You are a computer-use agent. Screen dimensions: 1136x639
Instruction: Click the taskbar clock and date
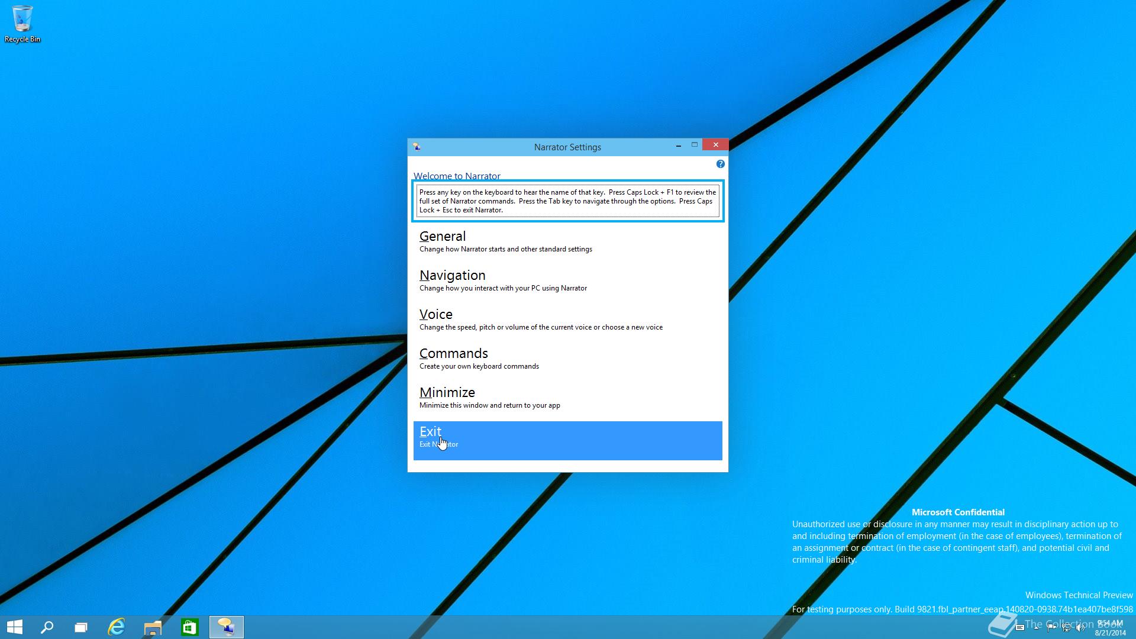1110,628
